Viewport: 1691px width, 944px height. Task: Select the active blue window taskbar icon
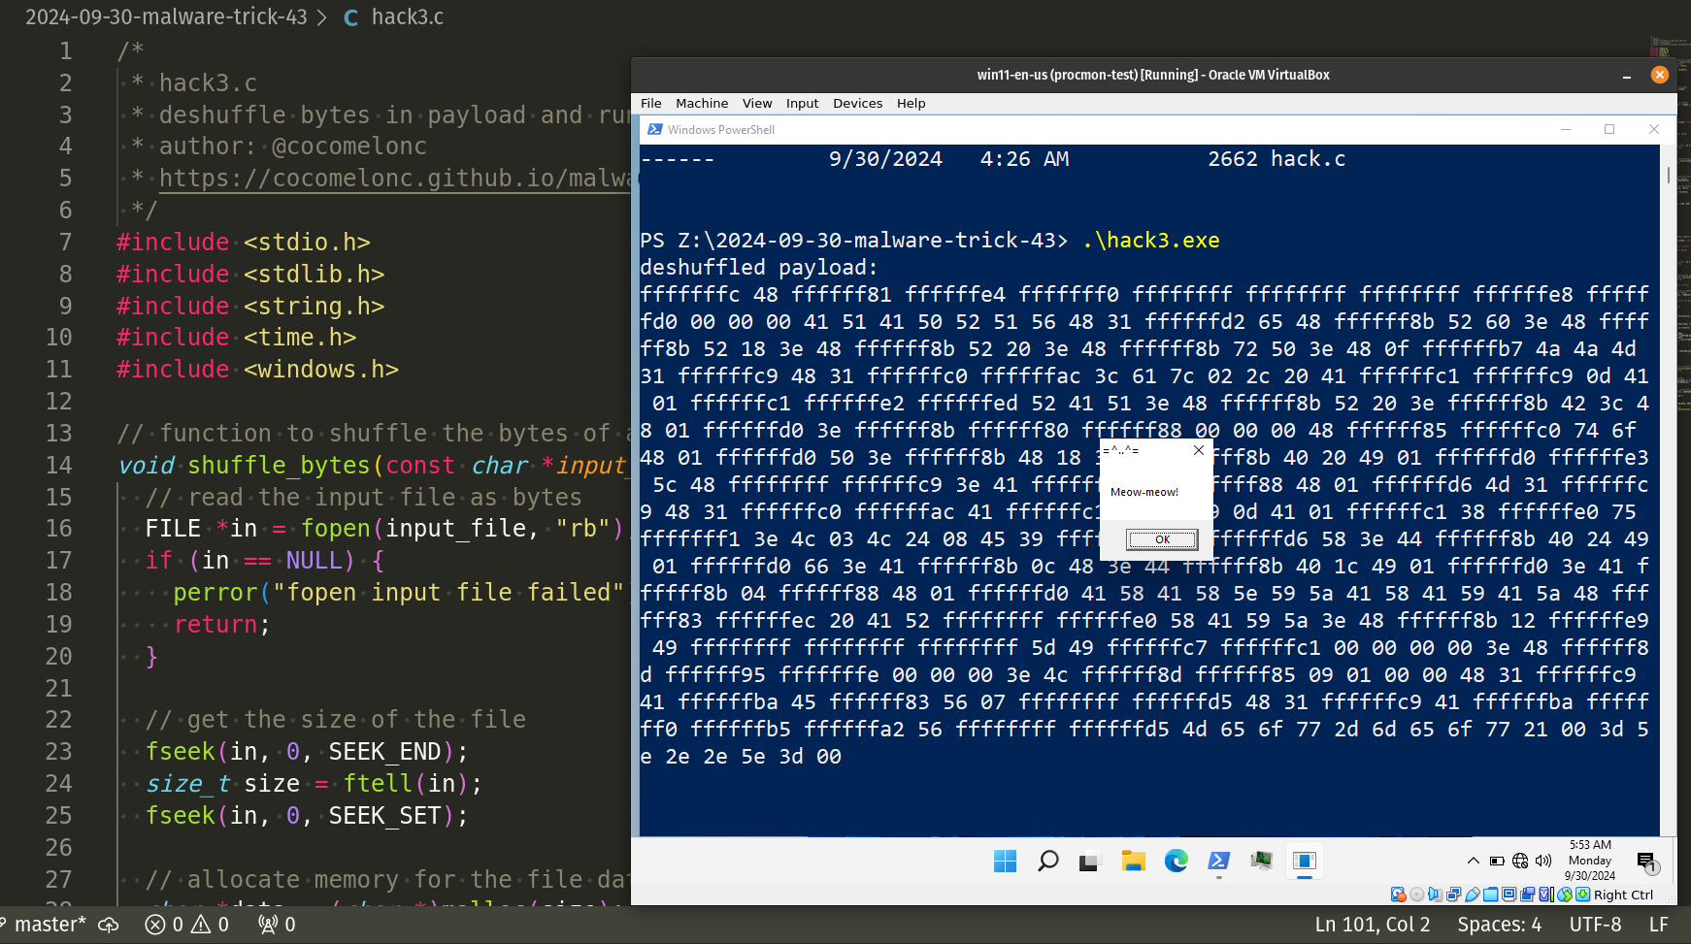(1304, 861)
